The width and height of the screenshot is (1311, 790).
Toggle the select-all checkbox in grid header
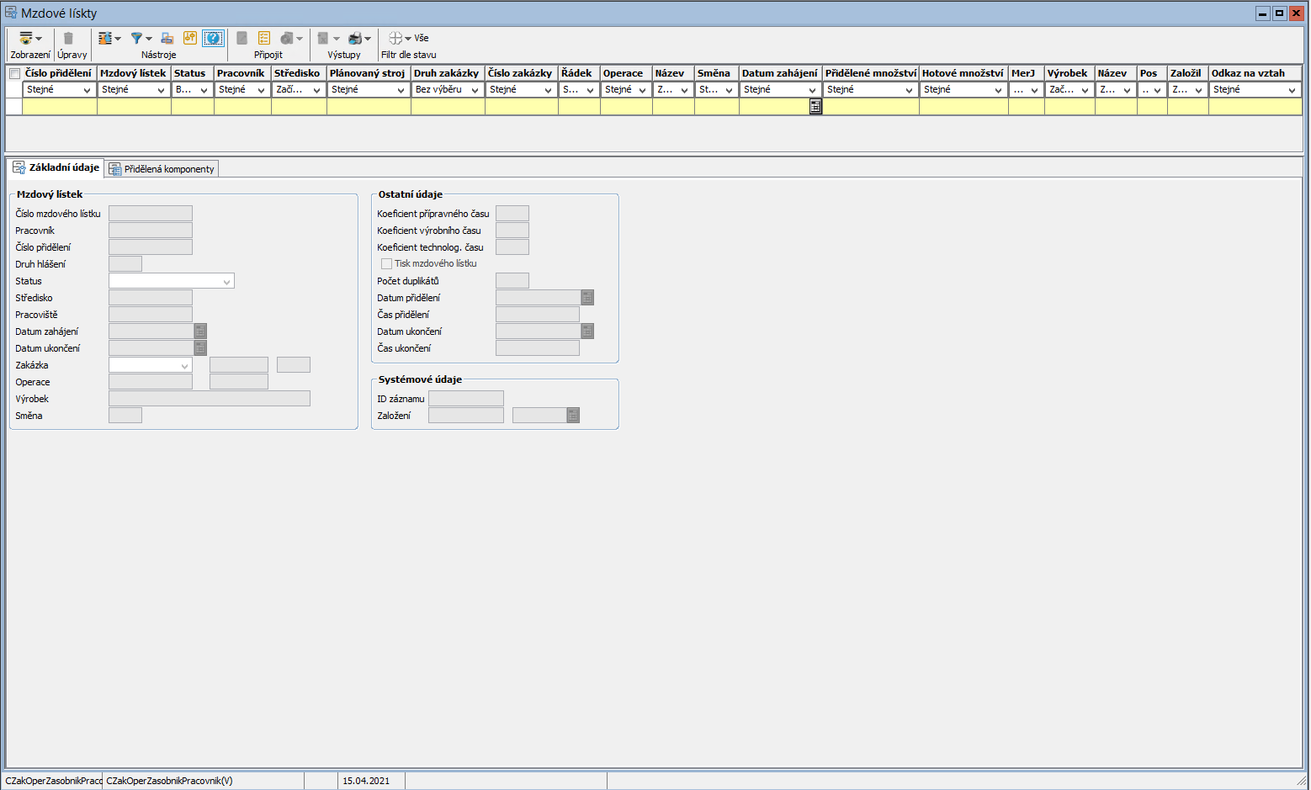14,74
